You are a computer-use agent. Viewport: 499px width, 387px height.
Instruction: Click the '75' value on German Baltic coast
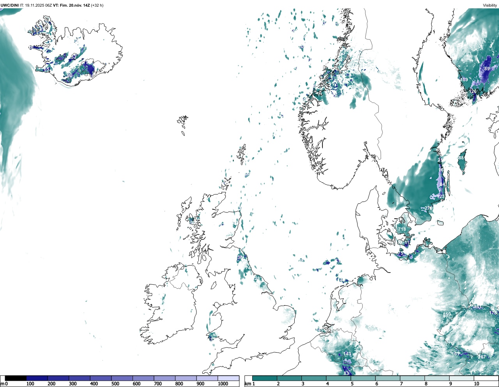tap(400, 253)
